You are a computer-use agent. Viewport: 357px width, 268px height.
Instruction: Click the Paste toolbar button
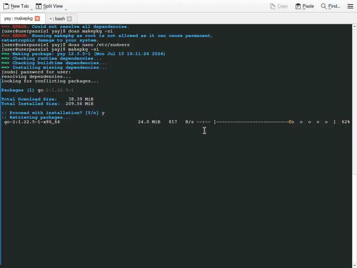(x=304, y=6)
